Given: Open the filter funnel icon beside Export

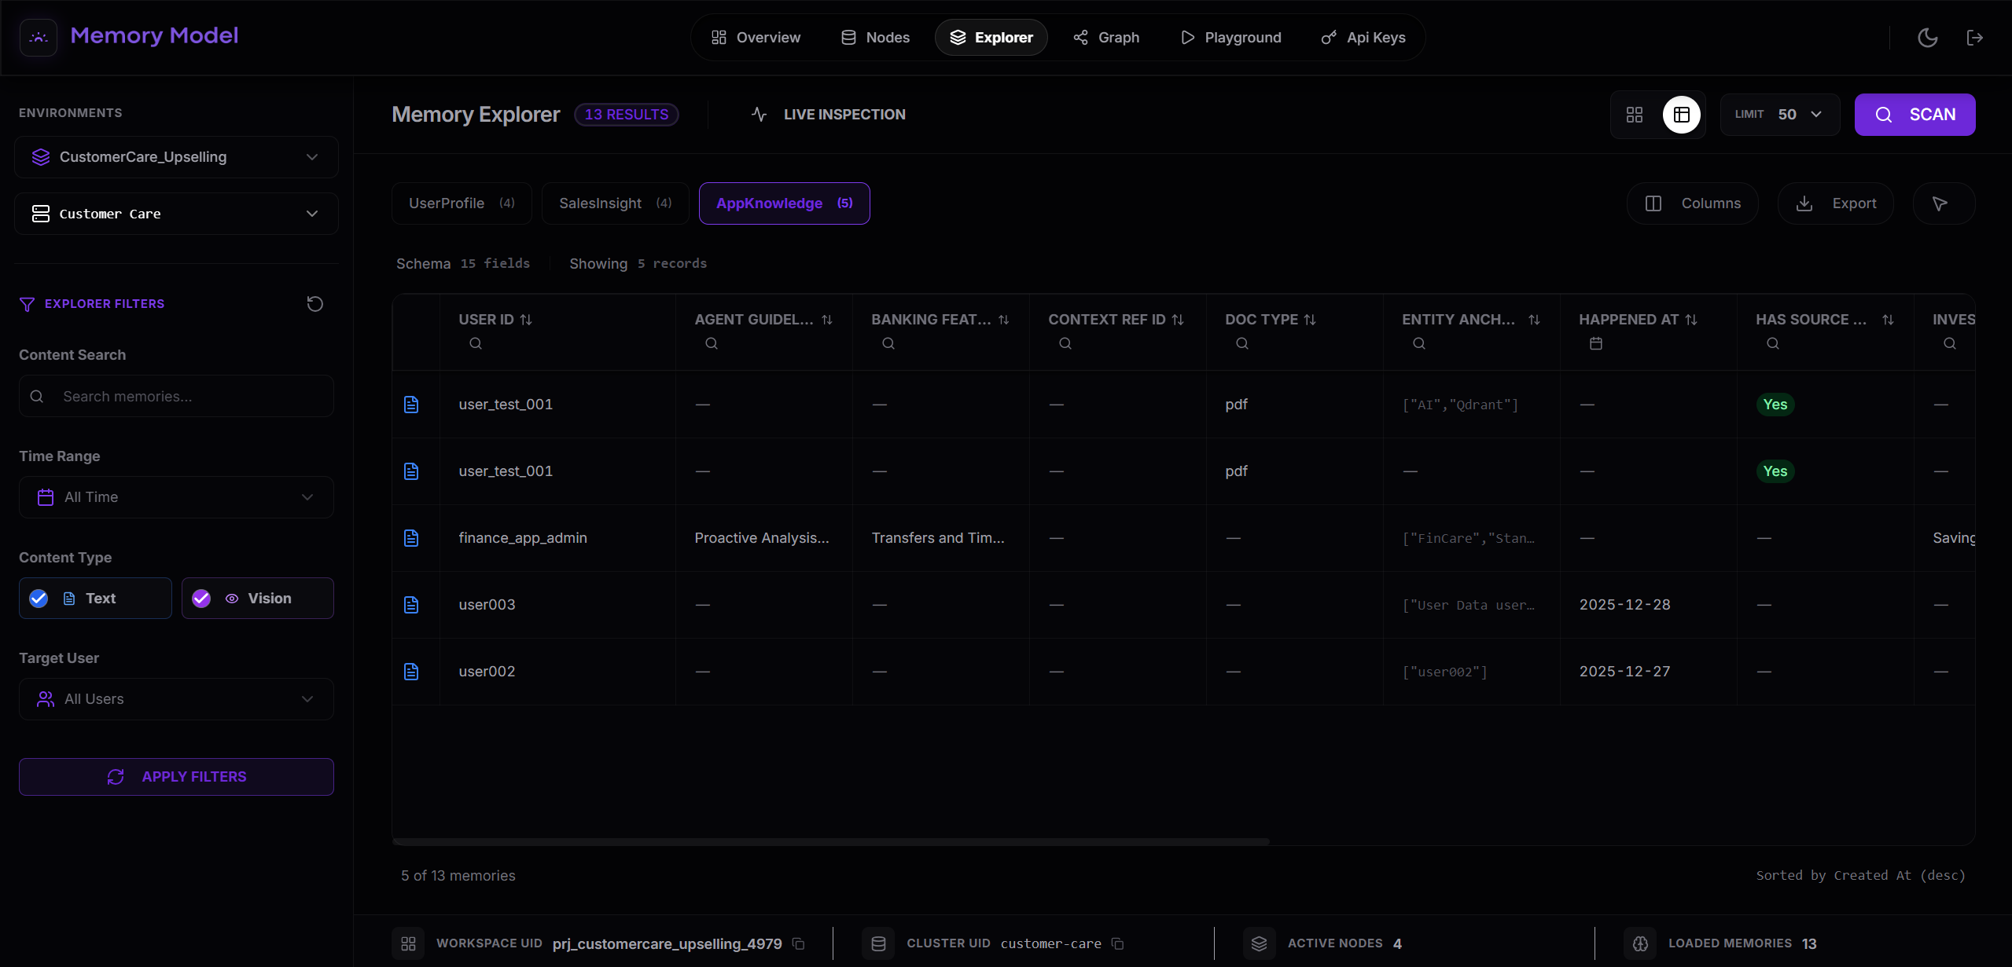Looking at the screenshot, I should click(1940, 203).
